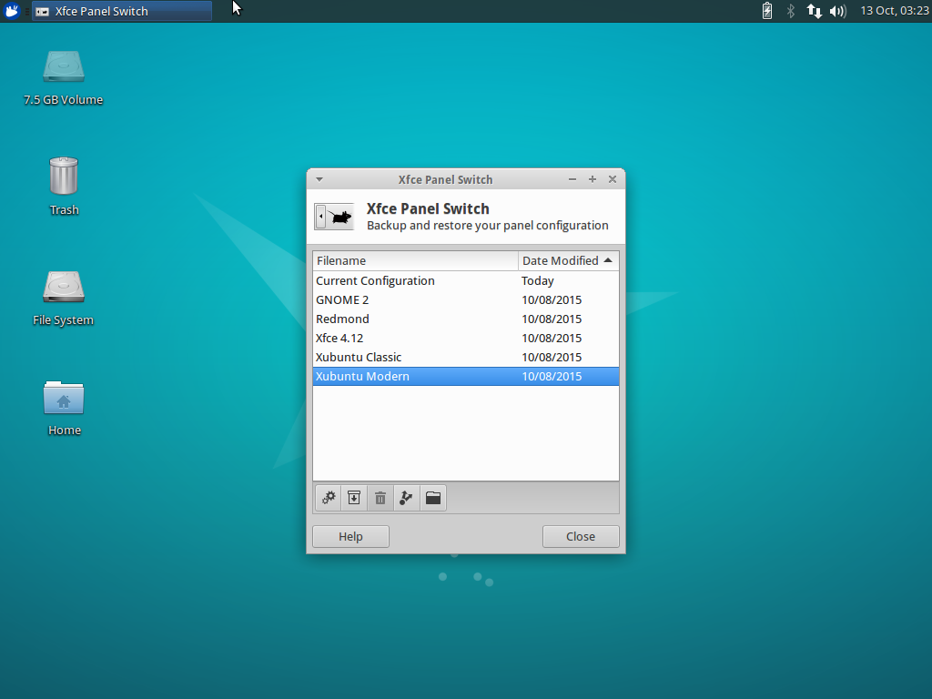Apply the selected panel configuration

328,498
